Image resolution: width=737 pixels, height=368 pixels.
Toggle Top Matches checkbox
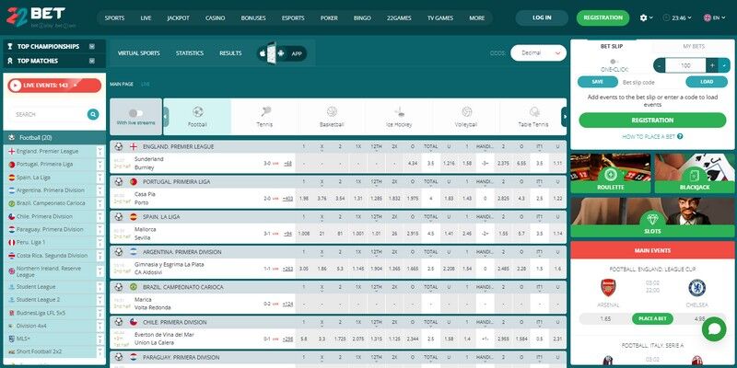coord(92,61)
